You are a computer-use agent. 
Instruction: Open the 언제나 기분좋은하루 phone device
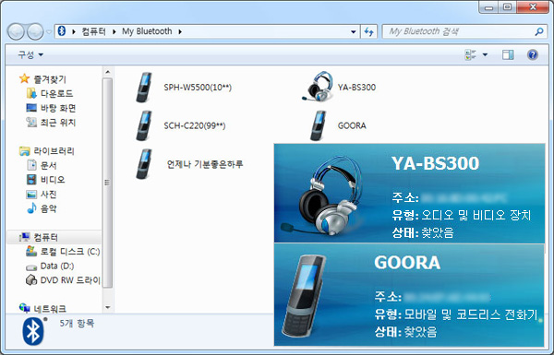pos(189,164)
